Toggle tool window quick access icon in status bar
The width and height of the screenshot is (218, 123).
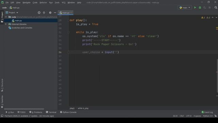coord(2,116)
